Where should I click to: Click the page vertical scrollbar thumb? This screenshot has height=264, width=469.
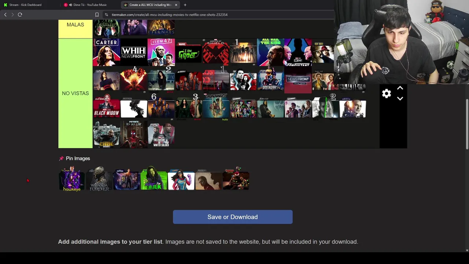[x=467, y=124]
